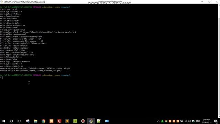Click the terminal scrollbar down arrow
This screenshot has width=220, height=124.
[x=219, y=117]
